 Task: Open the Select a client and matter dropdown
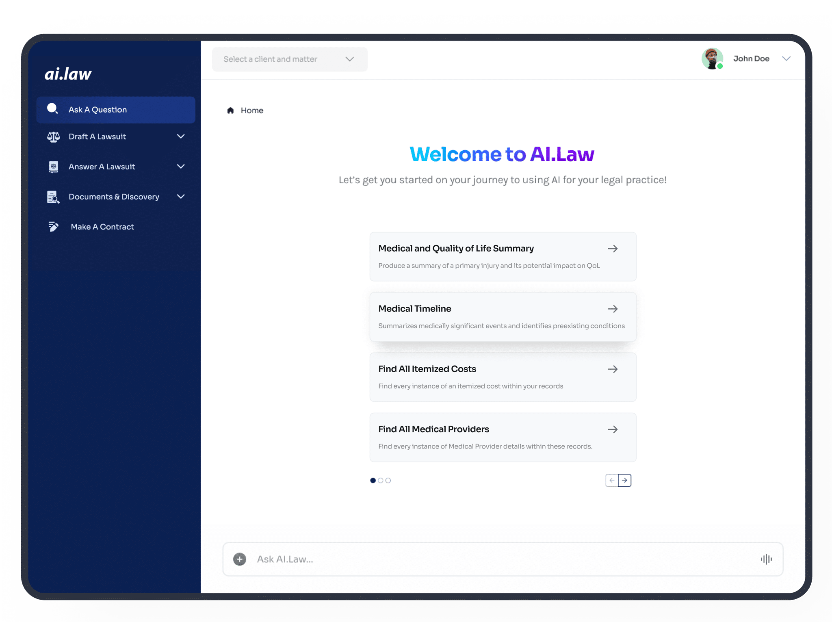click(x=289, y=59)
